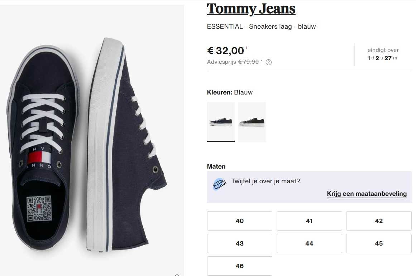Image resolution: width=416 pixels, height=276 pixels.
Task: Open the question mark help icon beside Adviesprijs
Action: click(269, 62)
